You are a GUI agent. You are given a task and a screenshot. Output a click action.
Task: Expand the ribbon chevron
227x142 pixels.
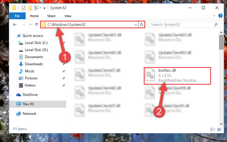point(214,16)
